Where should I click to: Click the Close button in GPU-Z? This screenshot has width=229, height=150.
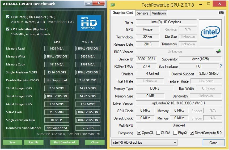tap(214, 143)
